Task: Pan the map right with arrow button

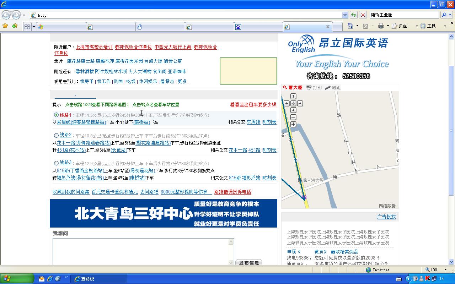Action: click(x=300, y=103)
